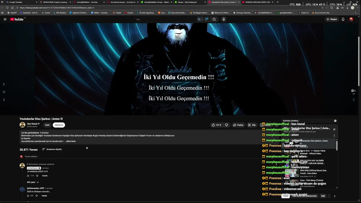Click the Klip scissors button

pos(252,125)
